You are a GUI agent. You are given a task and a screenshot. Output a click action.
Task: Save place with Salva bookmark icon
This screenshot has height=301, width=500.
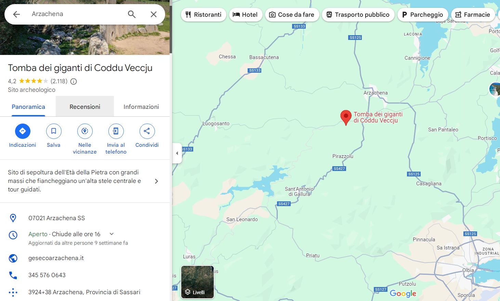(x=54, y=131)
